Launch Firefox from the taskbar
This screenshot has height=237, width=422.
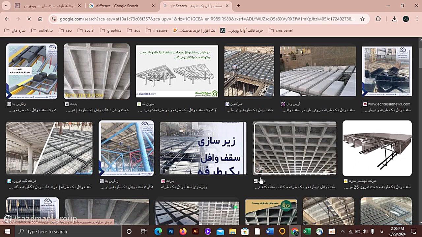(183, 231)
